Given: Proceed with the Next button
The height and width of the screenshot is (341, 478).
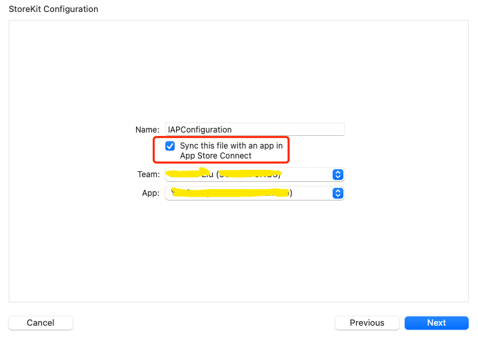Looking at the screenshot, I should click(436, 323).
